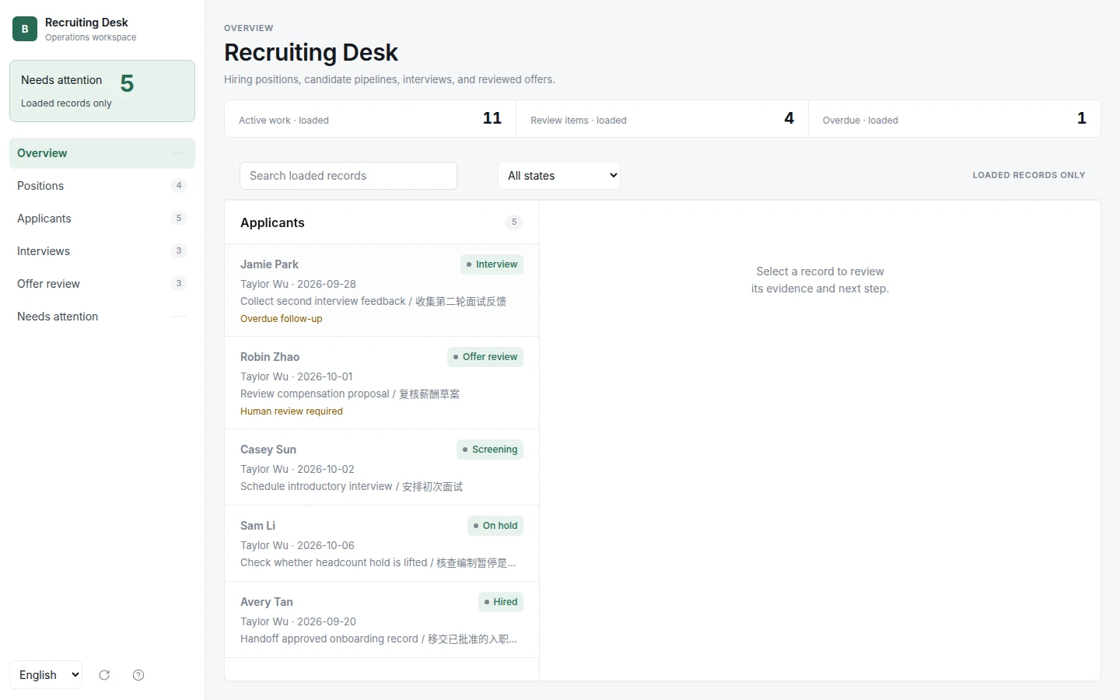Click the Hired status badge
Screen dimensions: 1120x700
(x=501, y=602)
